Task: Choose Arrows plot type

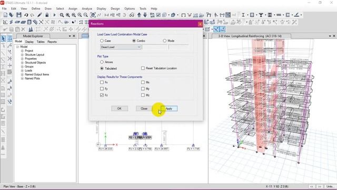Action: (102, 62)
